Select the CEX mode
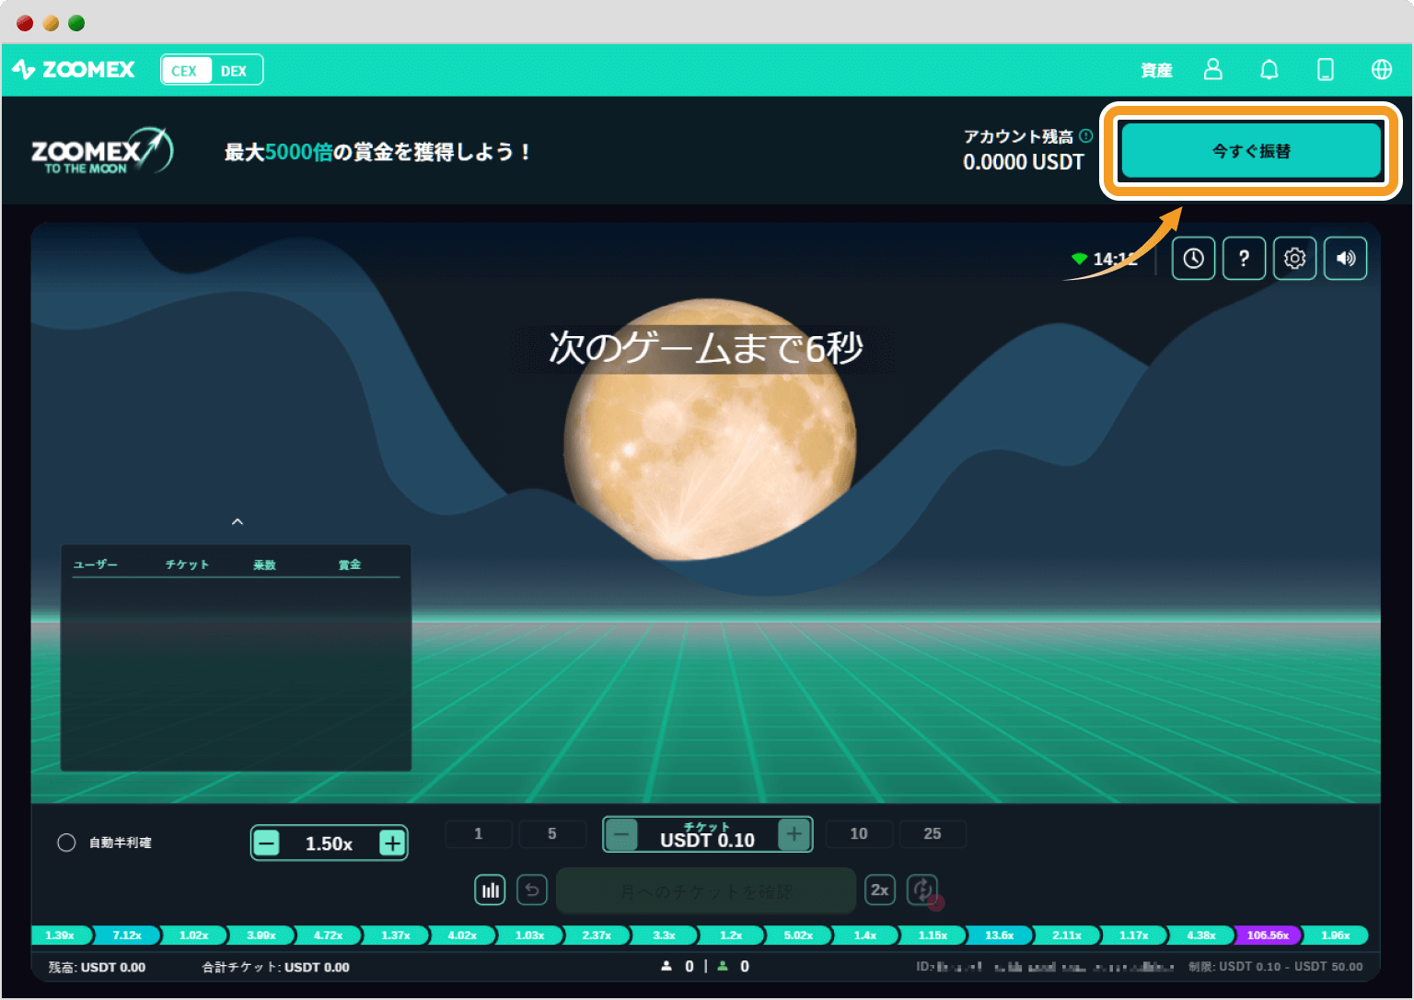The height and width of the screenshot is (1000, 1414). click(x=185, y=71)
